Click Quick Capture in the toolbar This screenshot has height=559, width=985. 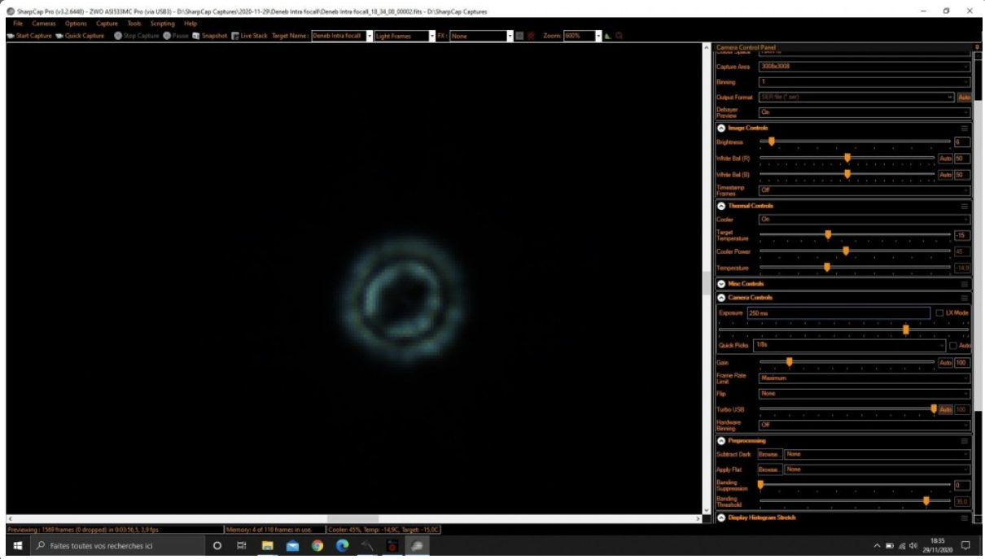pyautogui.click(x=80, y=36)
